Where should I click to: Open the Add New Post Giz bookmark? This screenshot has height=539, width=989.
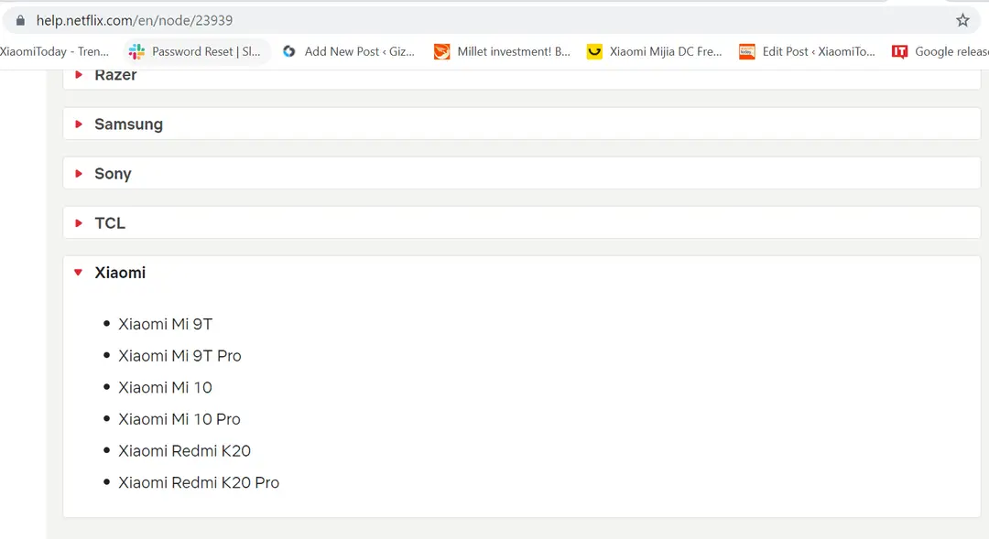pos(349,51)
